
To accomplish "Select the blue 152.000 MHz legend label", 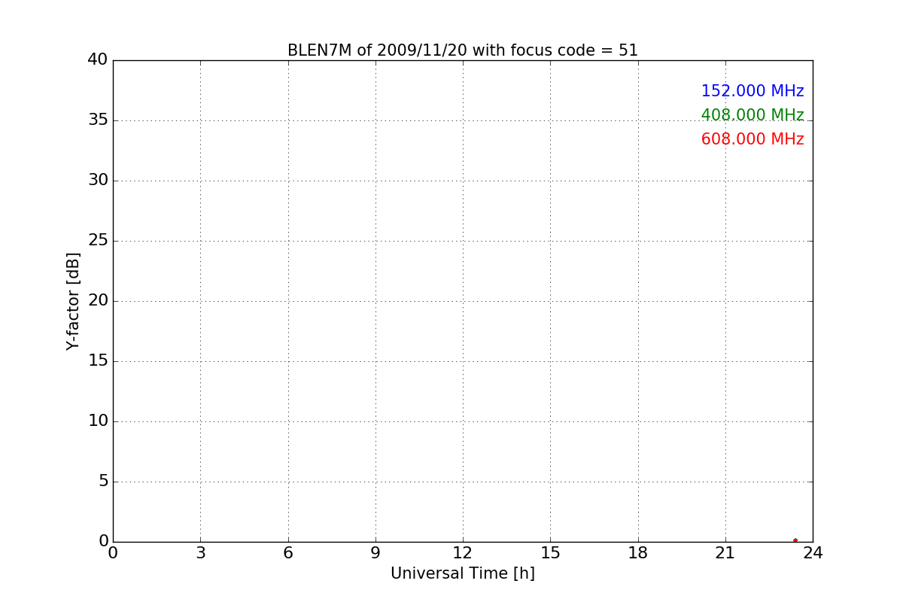I will pyautogui.click(x=752, y=91).
